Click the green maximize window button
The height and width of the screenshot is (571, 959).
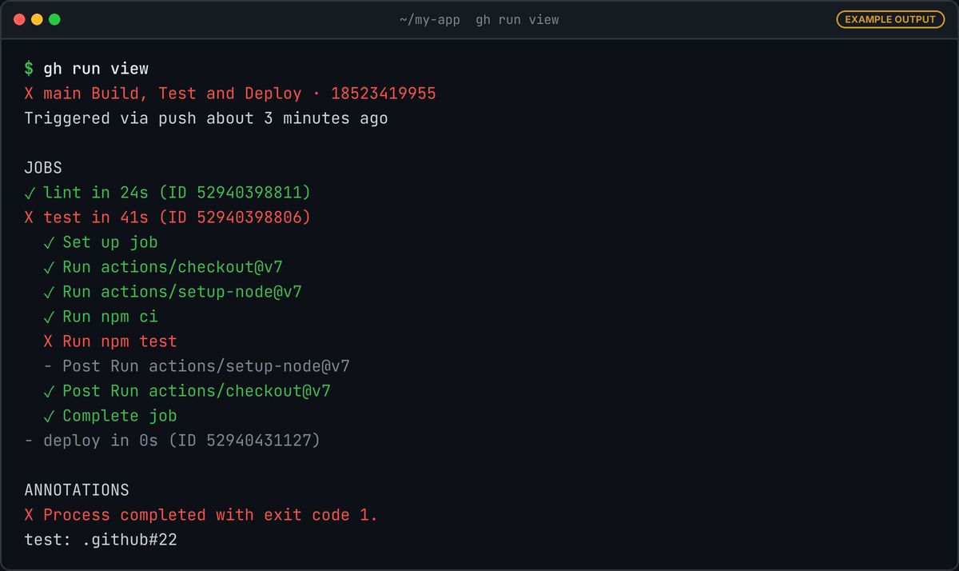point(54,19)
